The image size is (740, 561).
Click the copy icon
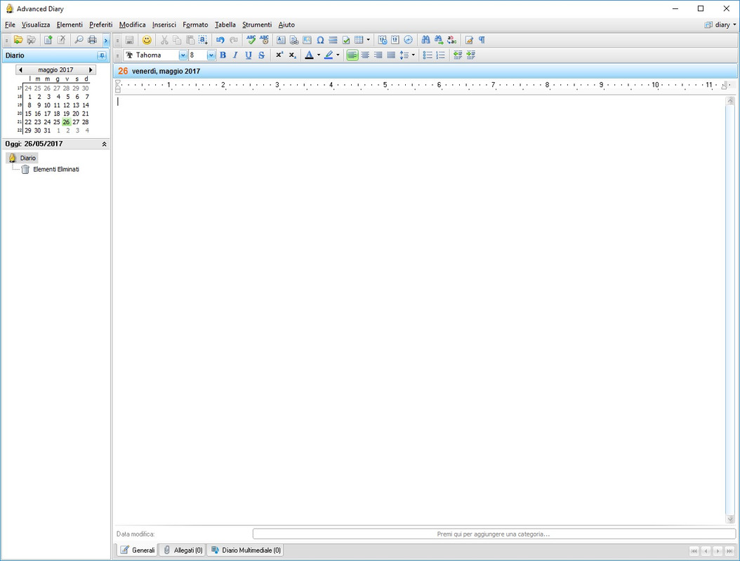[x=177, y=40]
